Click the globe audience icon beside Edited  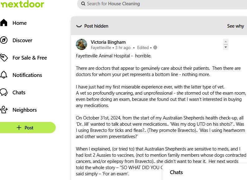click(x=155, y=48)
